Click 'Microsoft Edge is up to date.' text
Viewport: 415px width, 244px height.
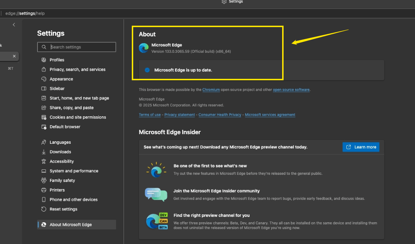[183, 70]
